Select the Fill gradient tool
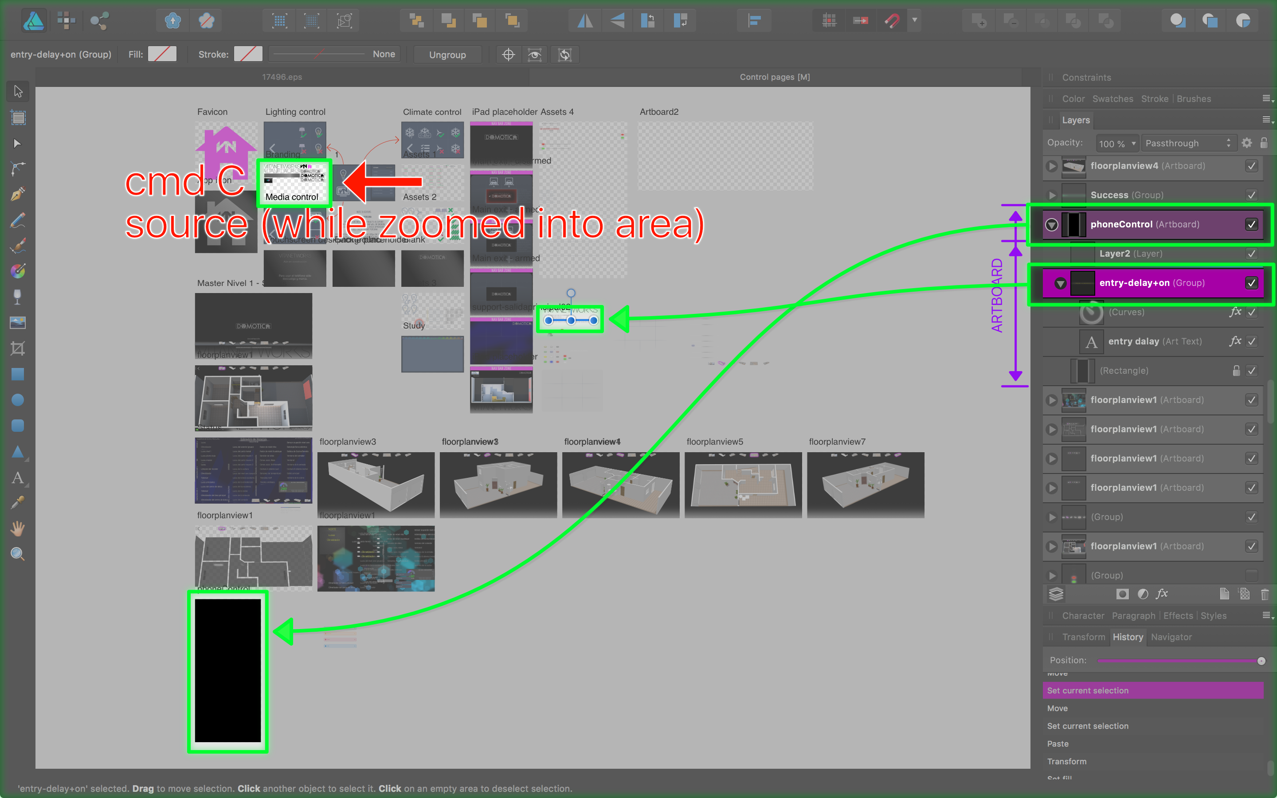The image size is (1277, 798). click(18, 271)
